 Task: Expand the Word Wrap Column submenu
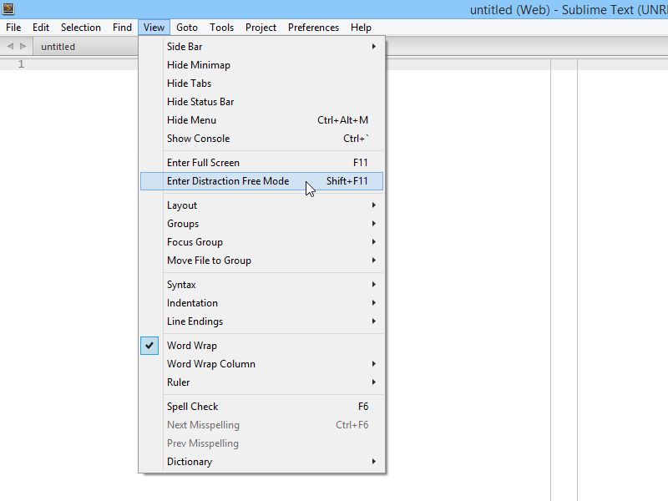(261, 364)
